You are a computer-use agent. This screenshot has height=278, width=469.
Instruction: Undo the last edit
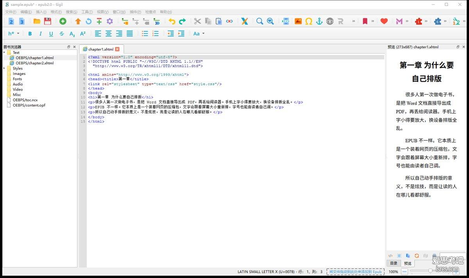172,21
